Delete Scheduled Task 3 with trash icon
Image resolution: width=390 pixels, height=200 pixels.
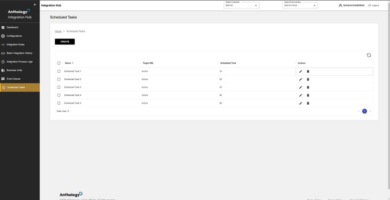pyautogui.click(x=308, y=87)
